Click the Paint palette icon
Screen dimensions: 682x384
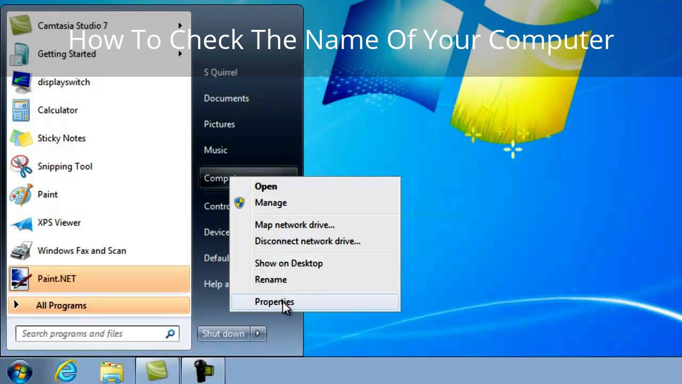coord(21,195)
